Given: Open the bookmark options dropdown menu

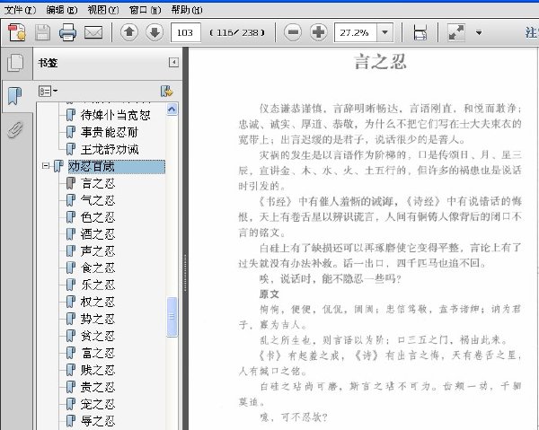Looking at the screenshot, I should click(48, 92).
